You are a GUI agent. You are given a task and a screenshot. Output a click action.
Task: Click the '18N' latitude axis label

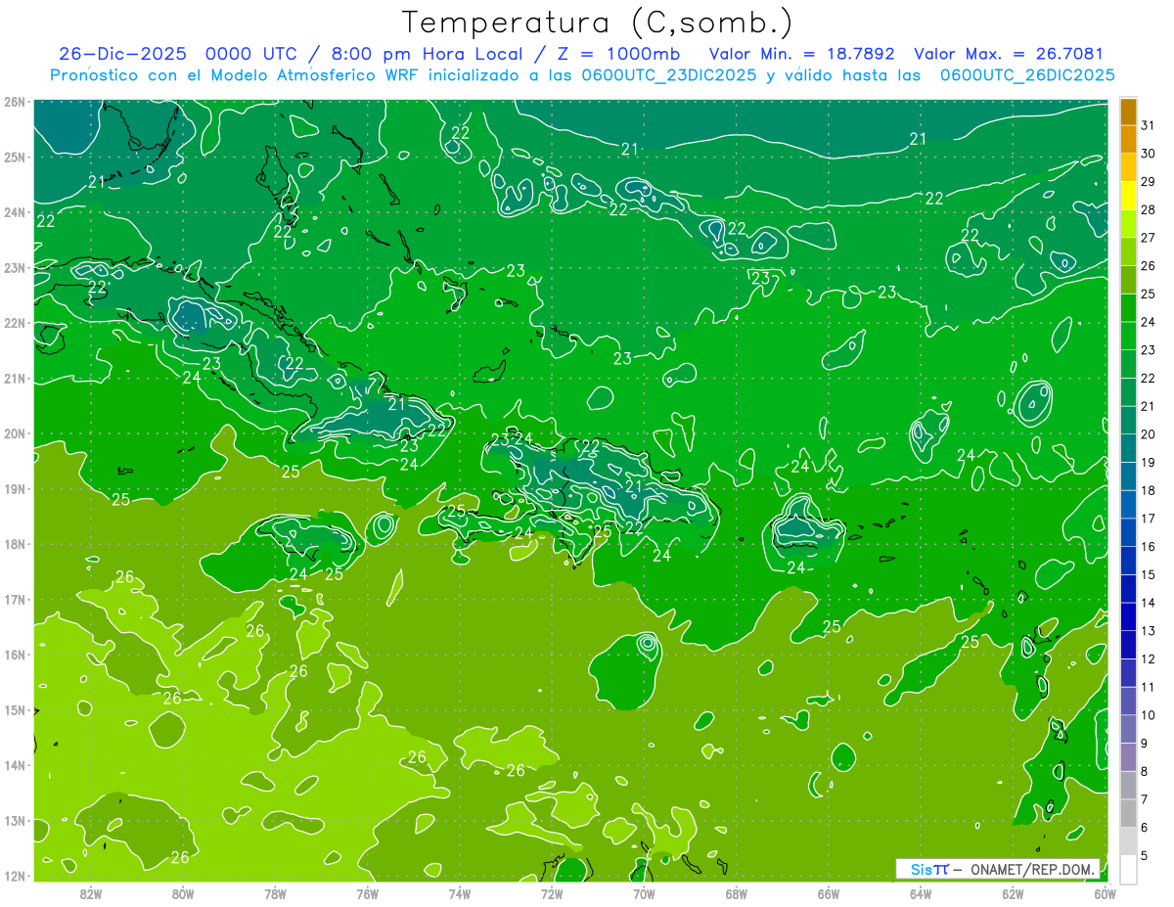pos(15,544)
